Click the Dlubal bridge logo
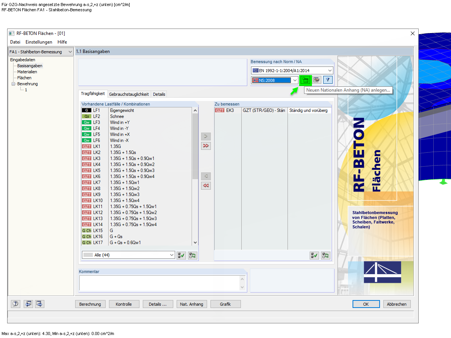This screenshot has height=338, width=451. [x=382, y=272]
